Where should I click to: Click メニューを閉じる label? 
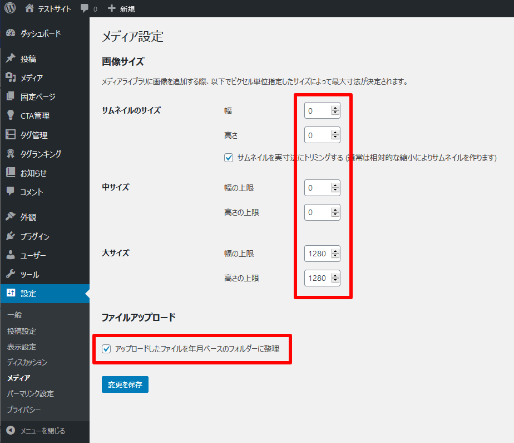(43, 431)
